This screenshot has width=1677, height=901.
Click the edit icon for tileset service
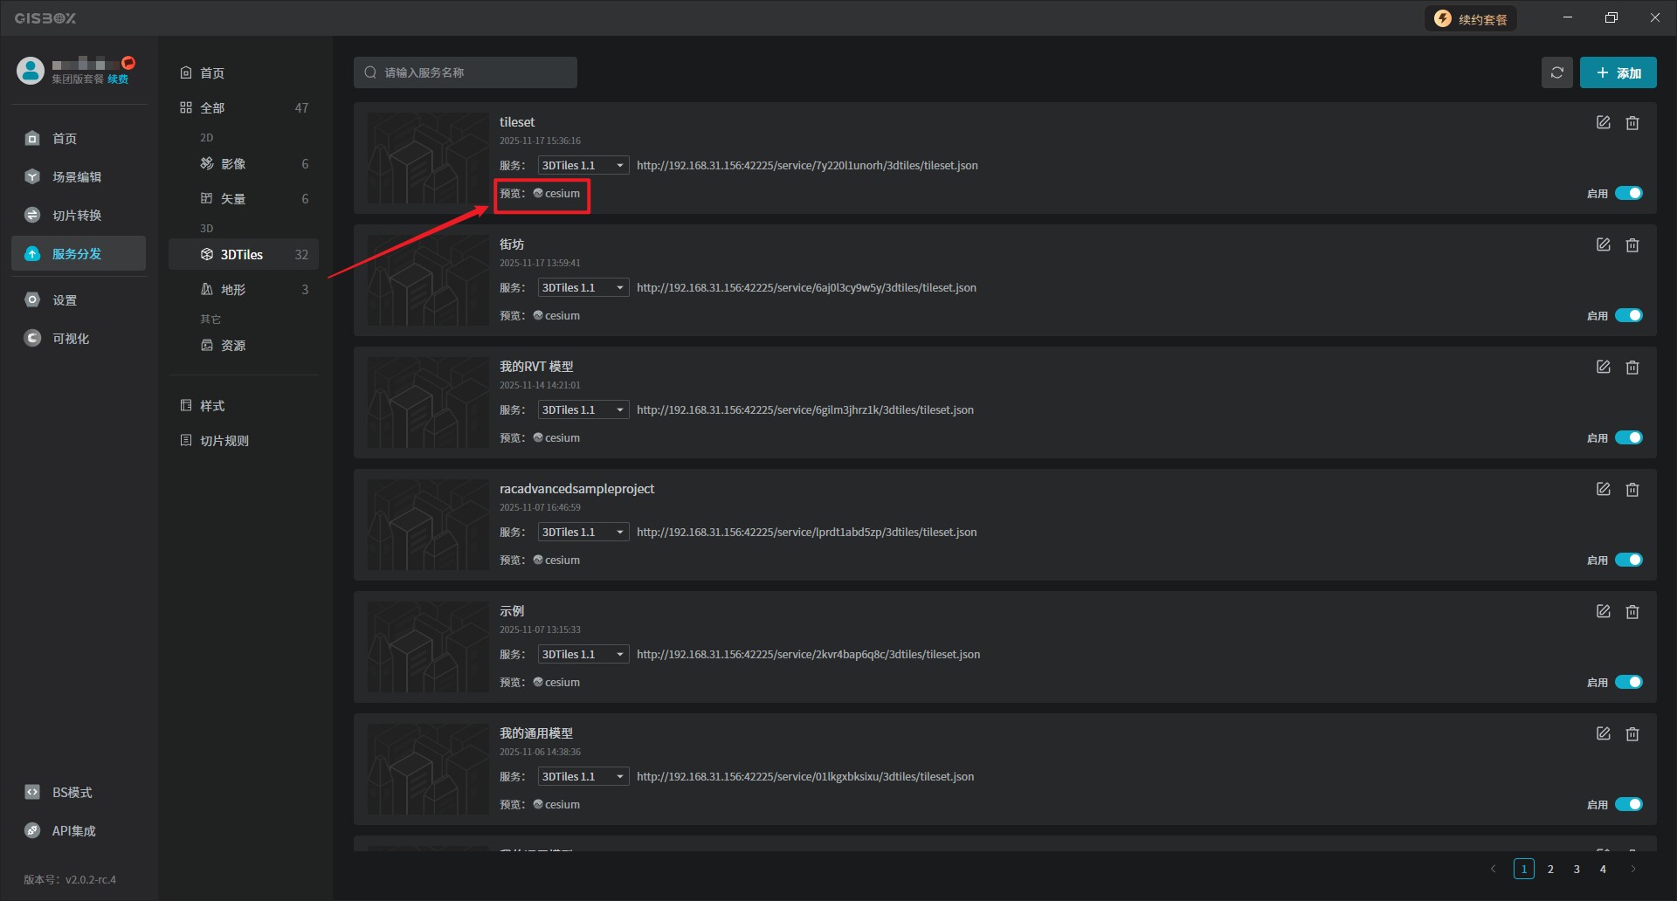click(1603, 123)
